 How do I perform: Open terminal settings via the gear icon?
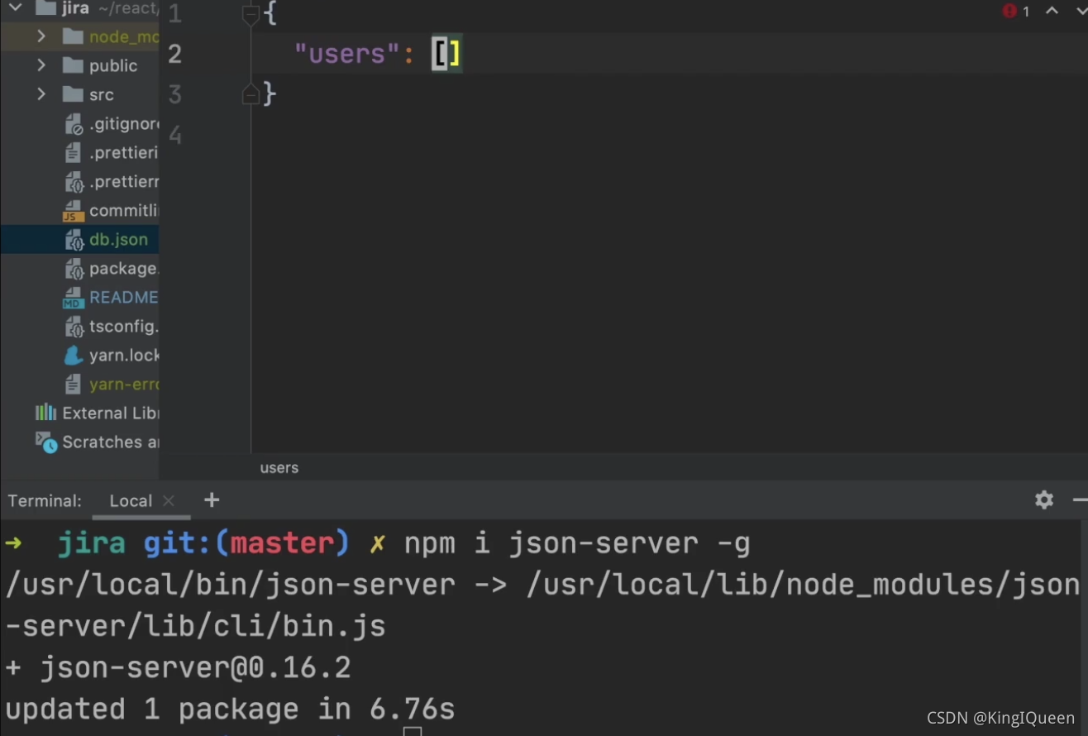[x=1043, y=500]
